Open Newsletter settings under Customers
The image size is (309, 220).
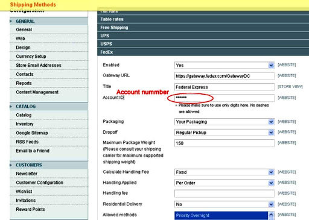[x=49, y=174]
